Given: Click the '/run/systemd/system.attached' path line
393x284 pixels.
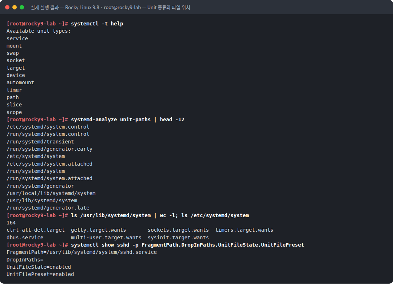Looking at the screenshot, I should coord(49,178).
